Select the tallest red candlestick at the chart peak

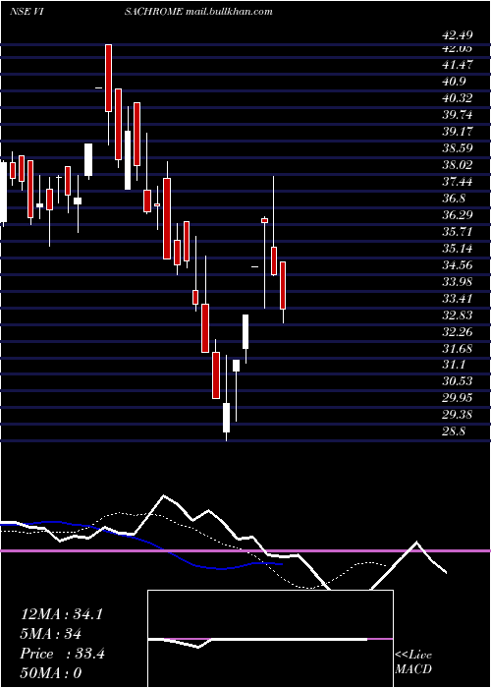108,78
